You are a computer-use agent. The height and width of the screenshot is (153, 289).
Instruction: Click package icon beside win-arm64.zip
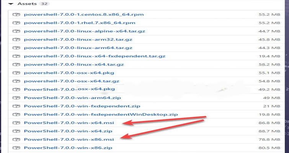coord(16,98)
